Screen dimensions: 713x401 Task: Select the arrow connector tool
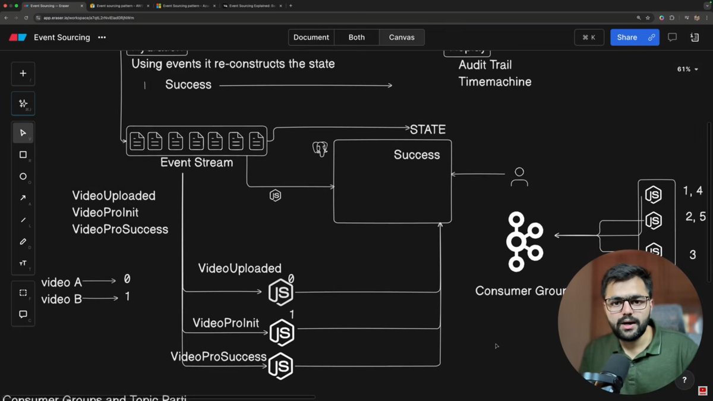click(x=23, y=198)
